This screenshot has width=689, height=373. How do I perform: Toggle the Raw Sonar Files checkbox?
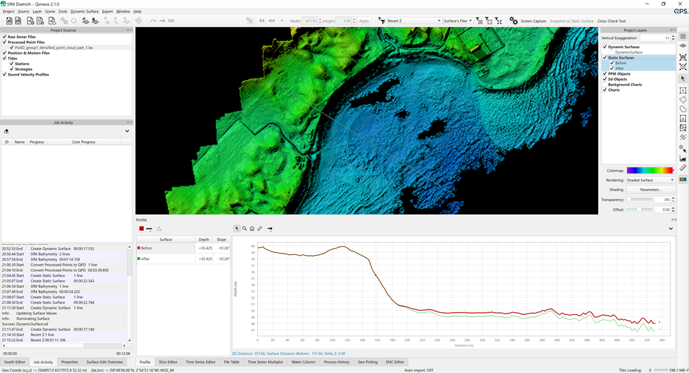coord(4,37)
